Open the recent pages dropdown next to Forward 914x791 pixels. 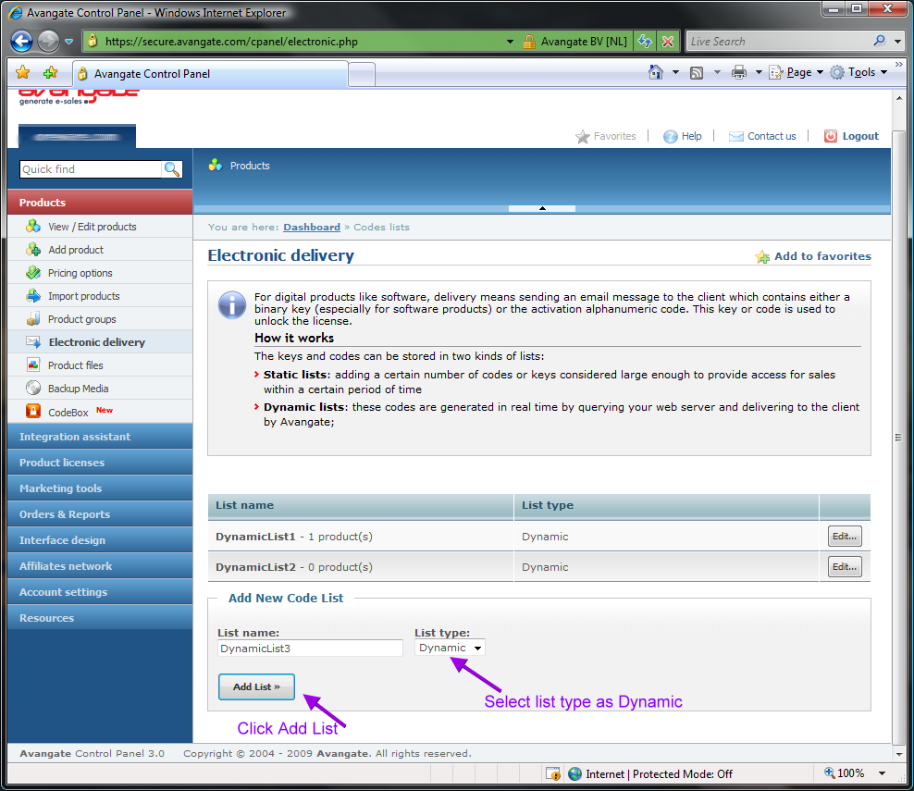point(68,42)
